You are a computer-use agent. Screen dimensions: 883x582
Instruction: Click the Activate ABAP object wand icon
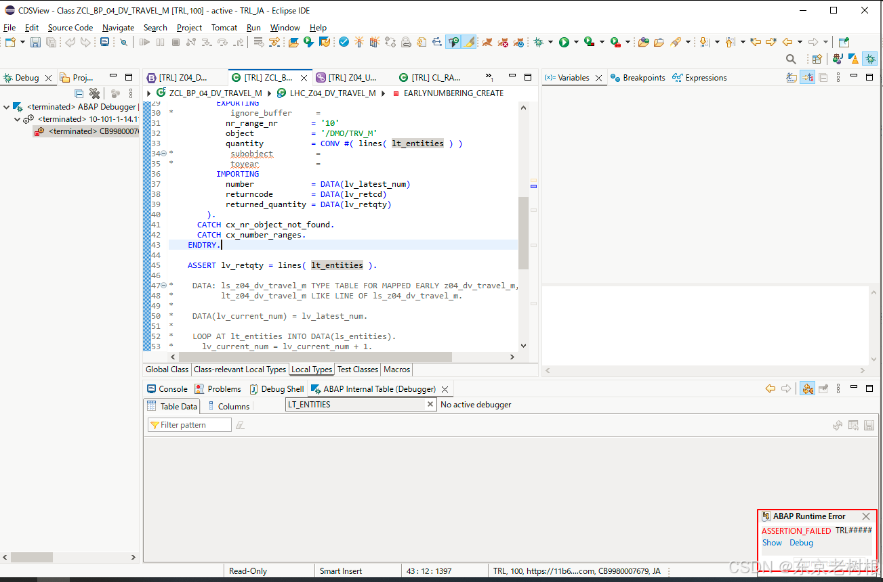[359, 42]
